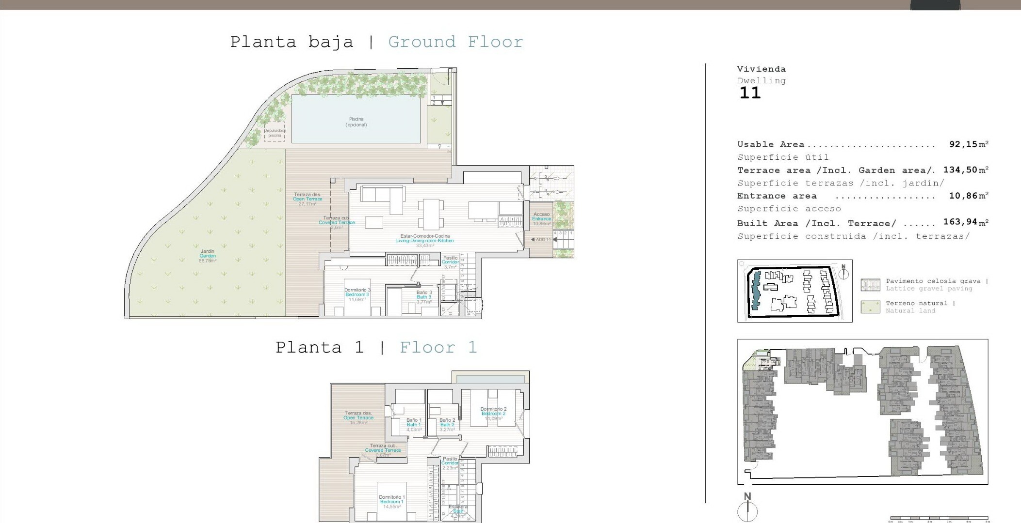This screenshot has width=1021, height=523.
Task: Click the Lattice gravel paving legend swatch
Action: click(870, 285)
